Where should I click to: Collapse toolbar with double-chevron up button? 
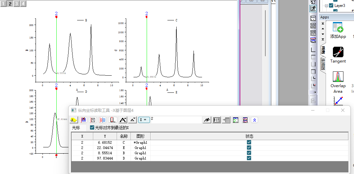coord(254,120)
